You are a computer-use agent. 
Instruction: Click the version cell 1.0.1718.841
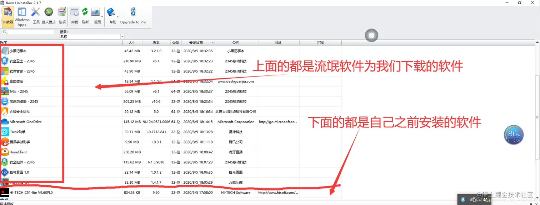pyautogui.click(x=156, y=132)
